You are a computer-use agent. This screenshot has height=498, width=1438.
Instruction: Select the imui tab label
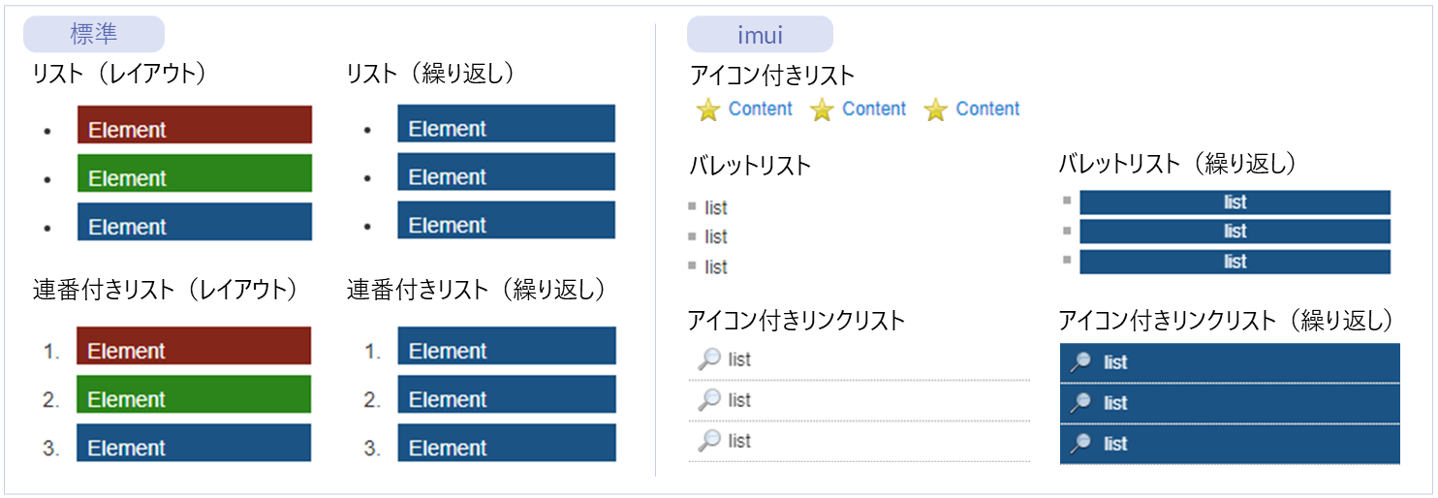(760, 36)
